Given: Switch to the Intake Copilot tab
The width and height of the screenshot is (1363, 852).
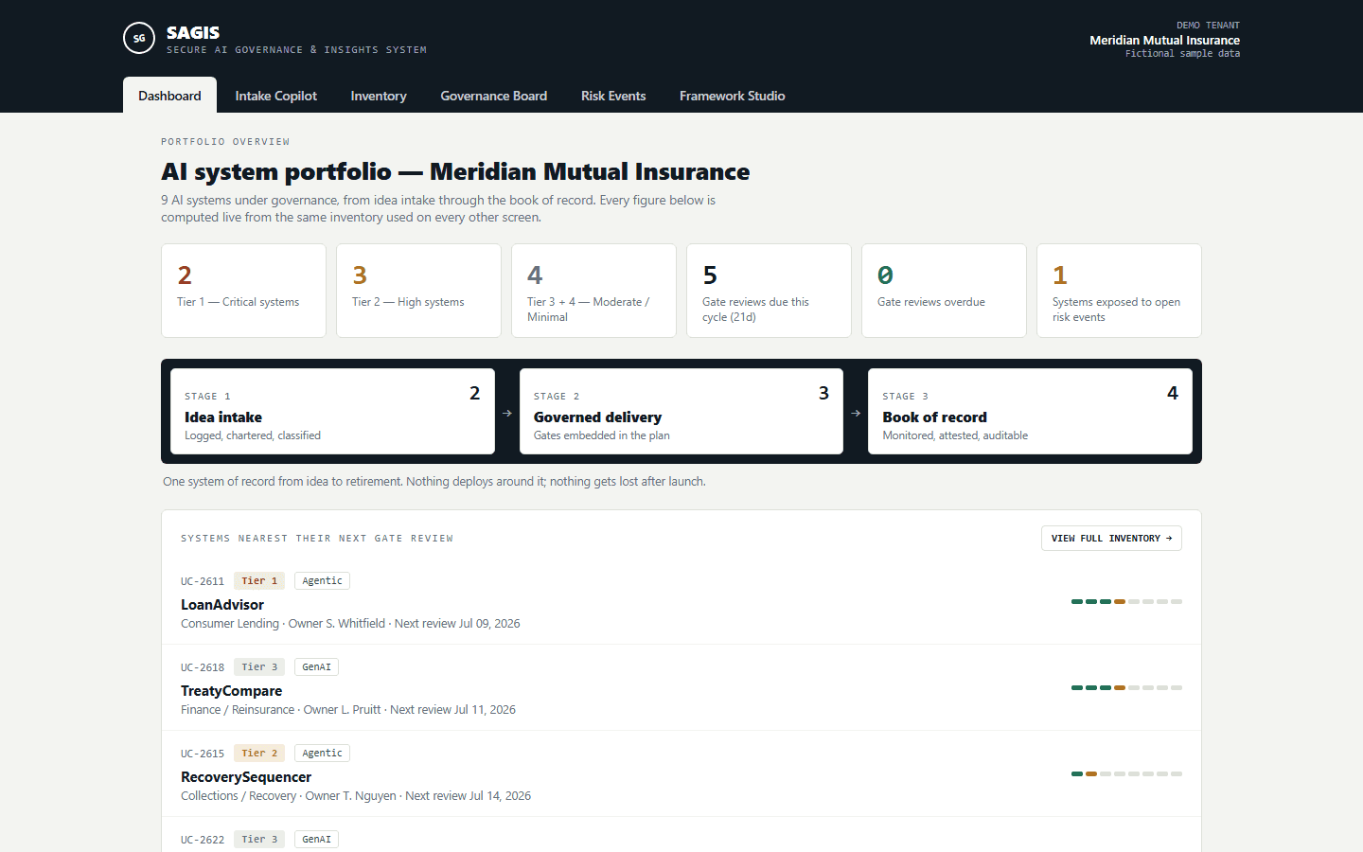Looking at the screenshot, I should pyautogui.click(x=275, y=96).
